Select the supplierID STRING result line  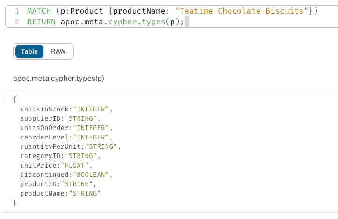(60, 118)
